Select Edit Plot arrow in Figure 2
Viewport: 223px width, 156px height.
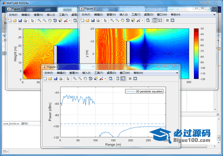[x=105, y=20]
